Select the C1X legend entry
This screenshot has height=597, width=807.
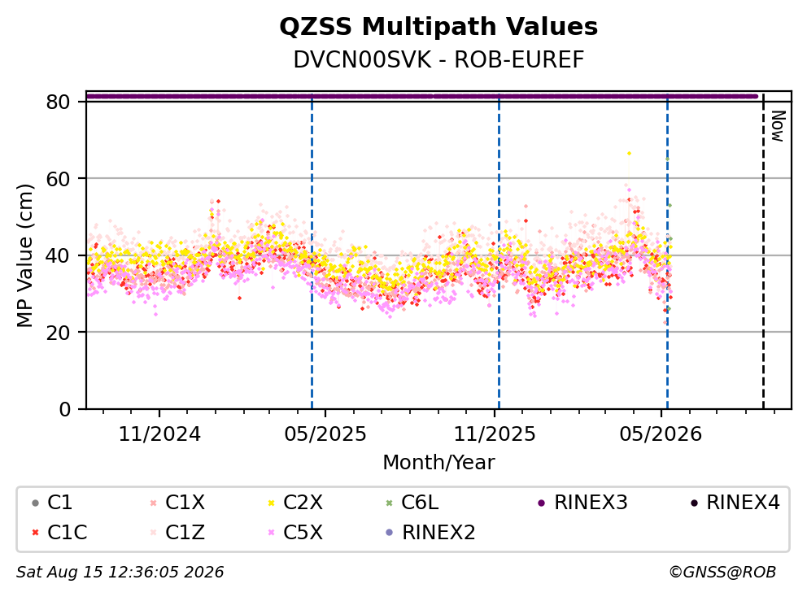(177, 503)
